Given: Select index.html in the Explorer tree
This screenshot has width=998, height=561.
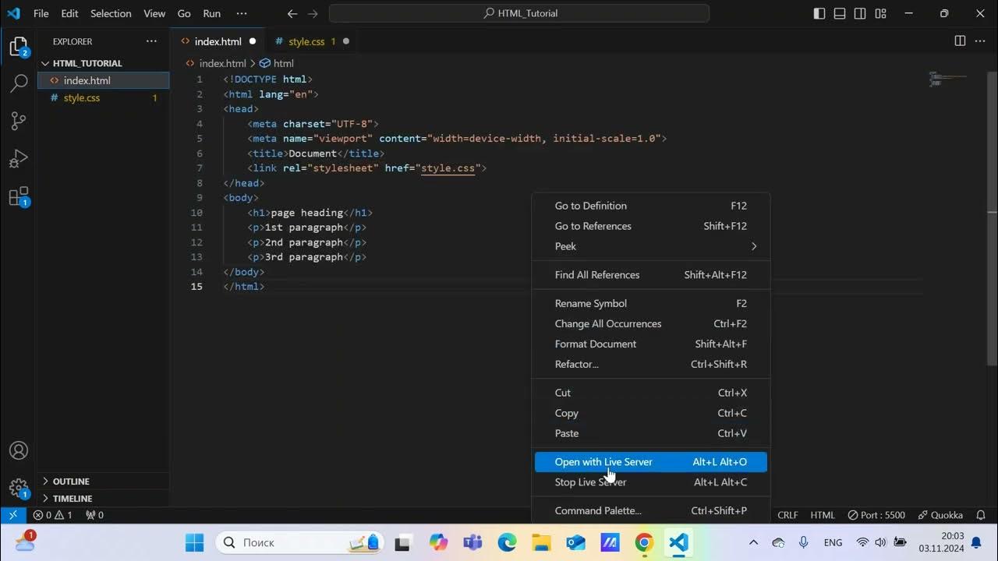Looking at the screenshot, I should point(103,80).
